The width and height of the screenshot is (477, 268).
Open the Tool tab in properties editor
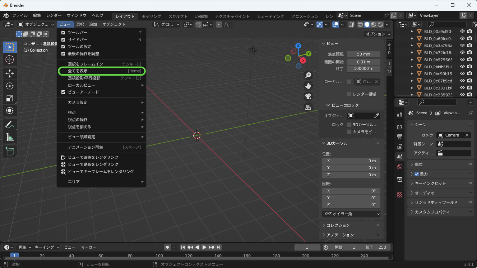[400, 114]
